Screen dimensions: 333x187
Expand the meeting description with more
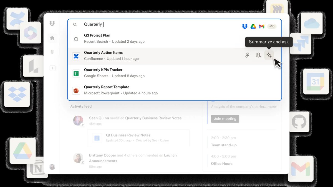click(x=272, y=107)
